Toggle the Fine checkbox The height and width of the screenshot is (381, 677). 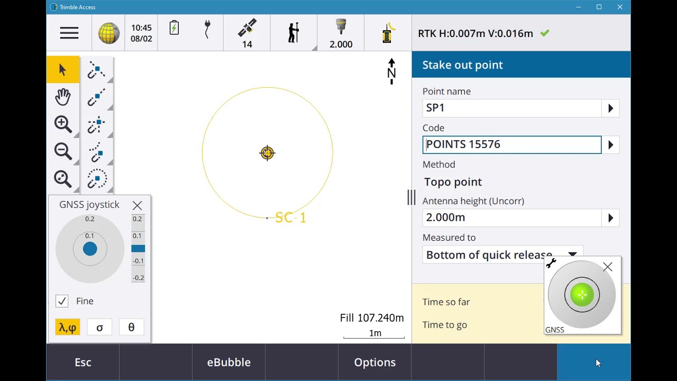tap(62, 301)
